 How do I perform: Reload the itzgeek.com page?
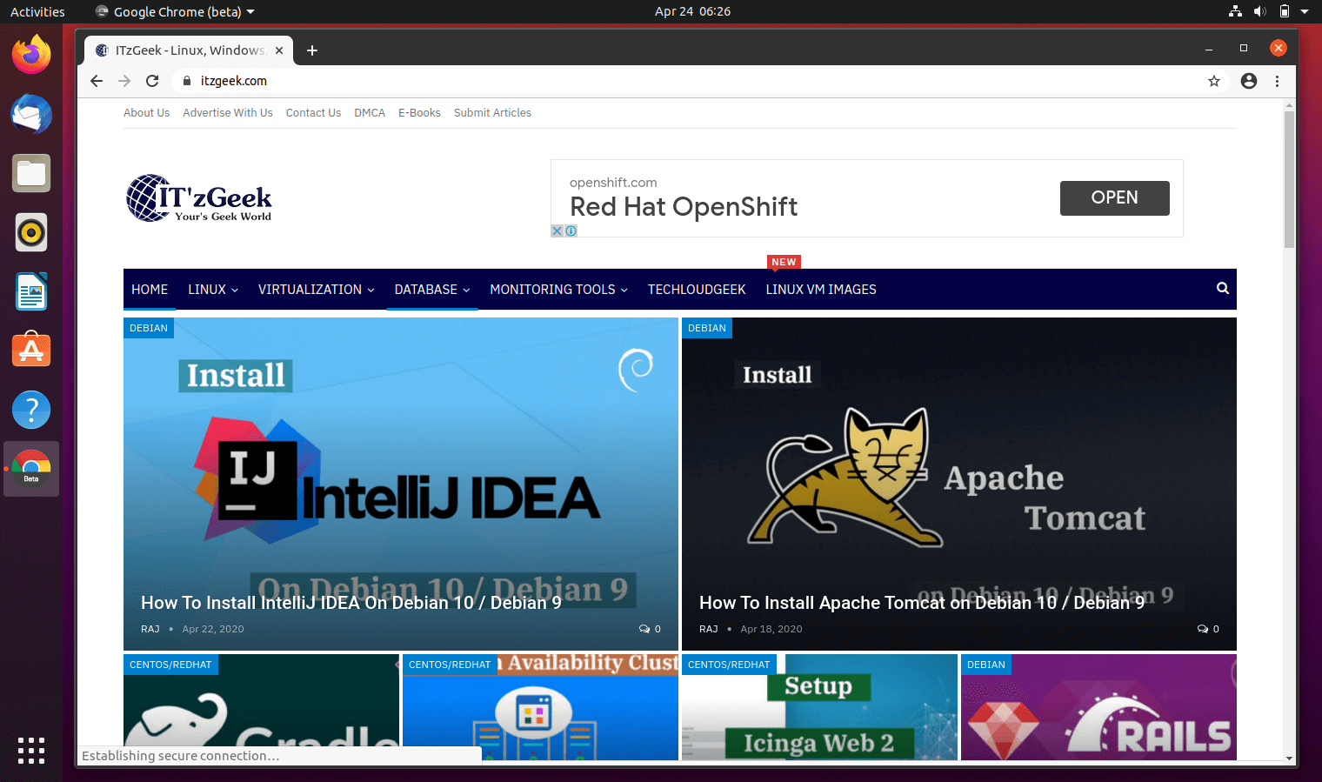point(152,81)
